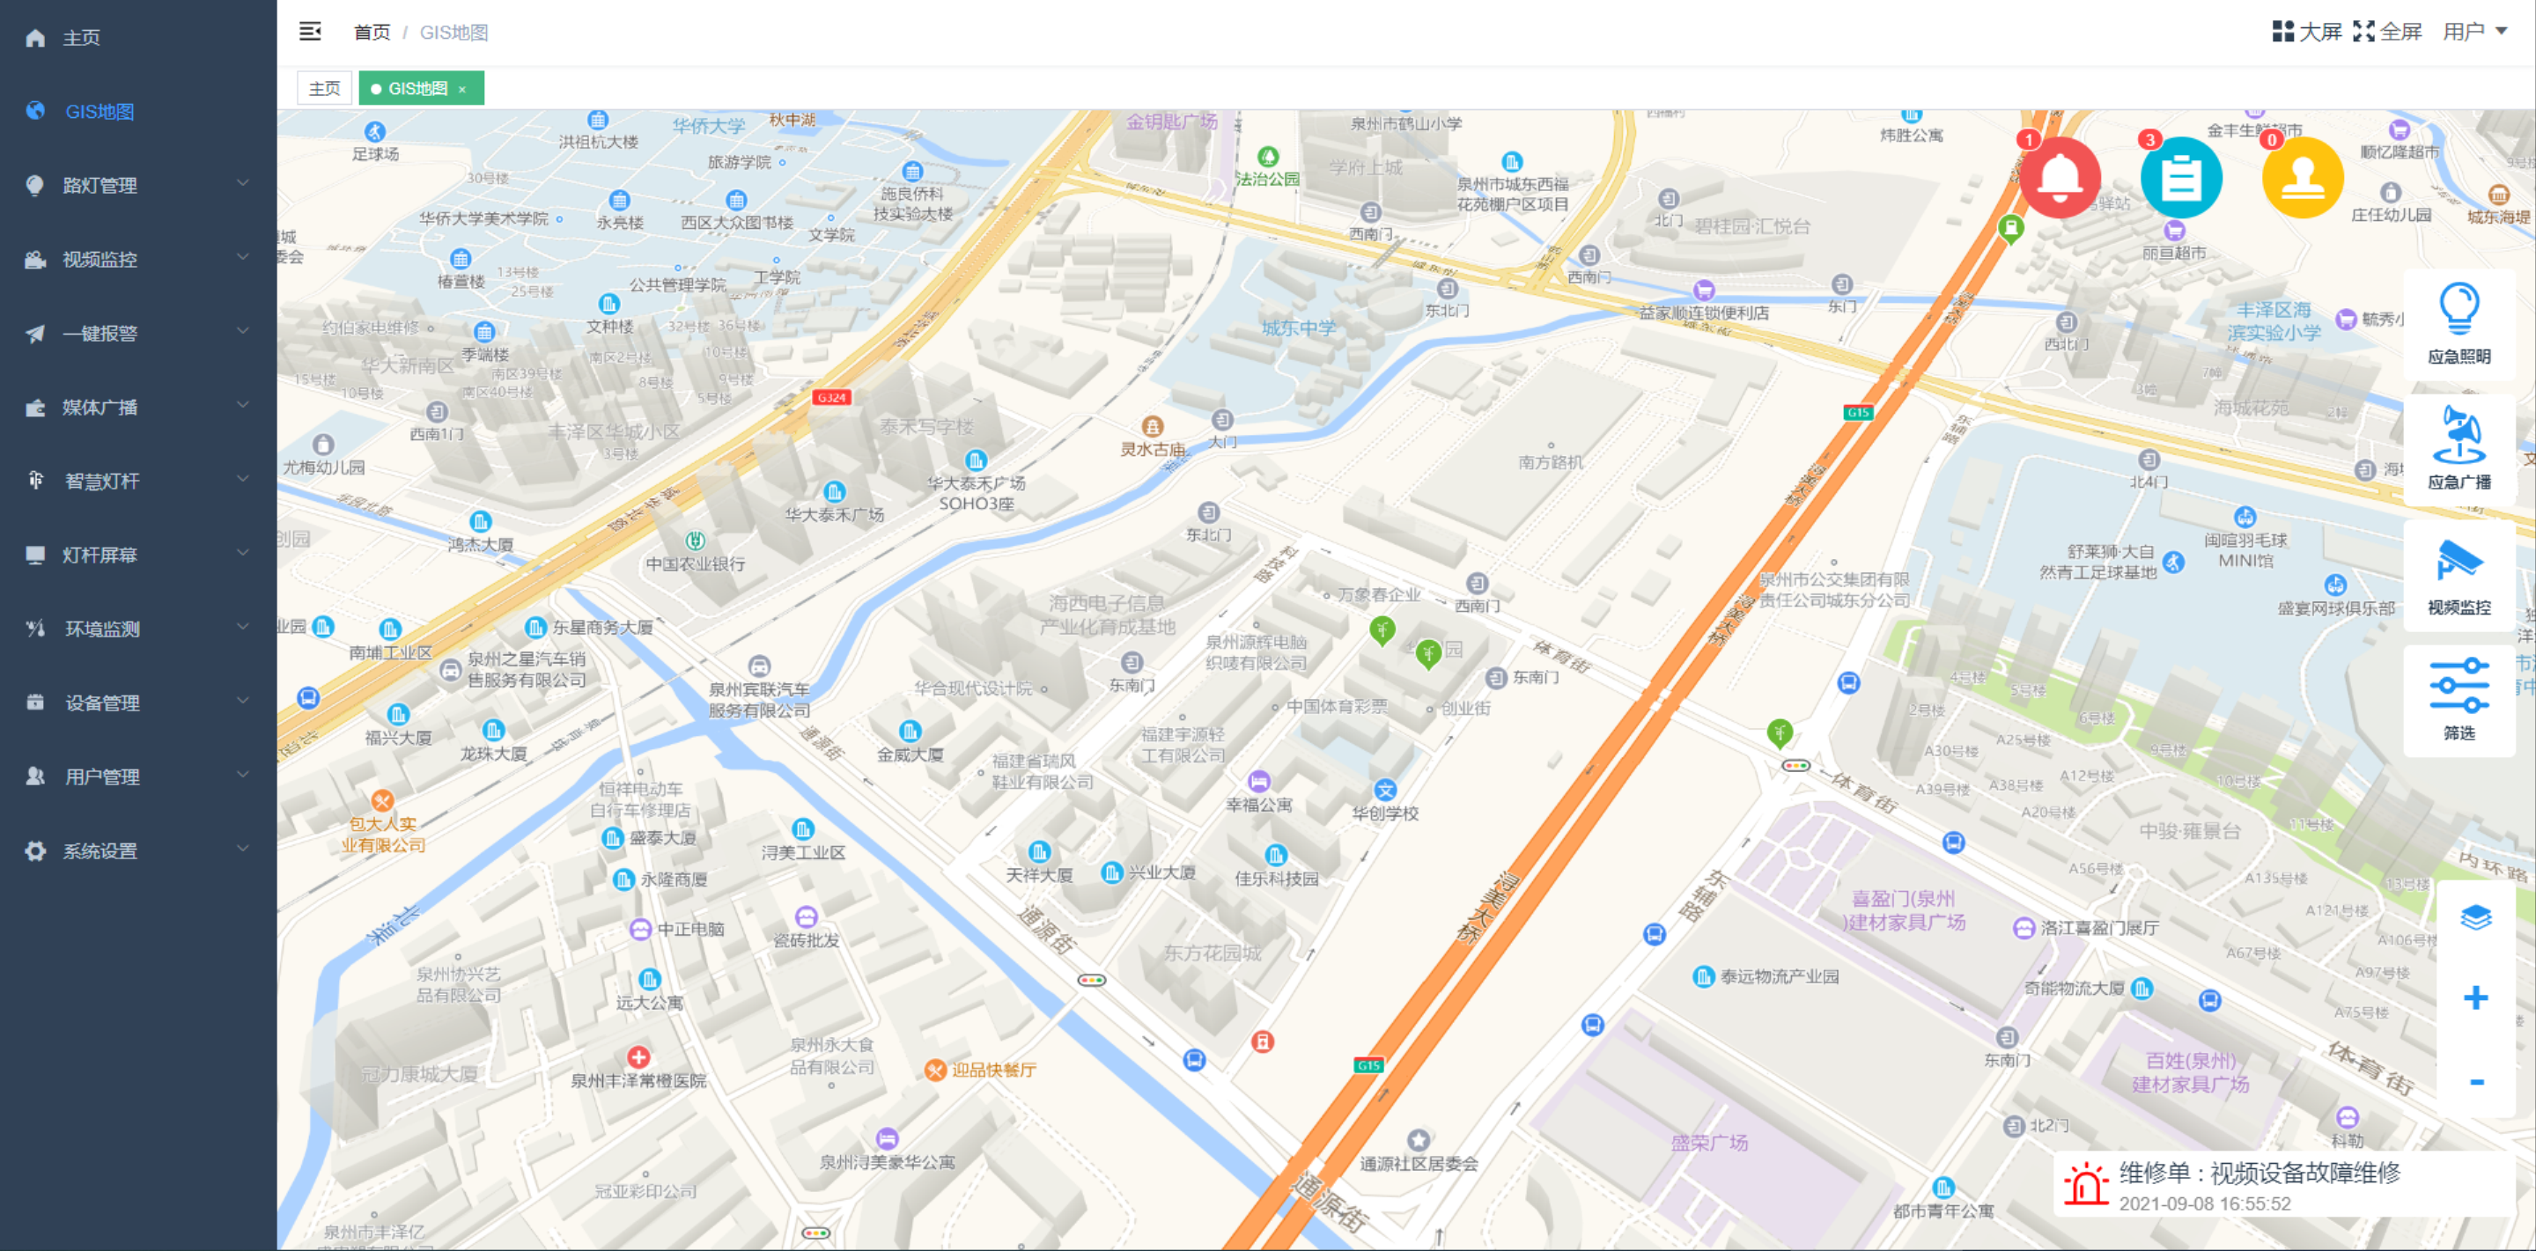Open the teal work order clipboard icon
Screen dimensions: 2536x1251
(x=2180, y=178)
